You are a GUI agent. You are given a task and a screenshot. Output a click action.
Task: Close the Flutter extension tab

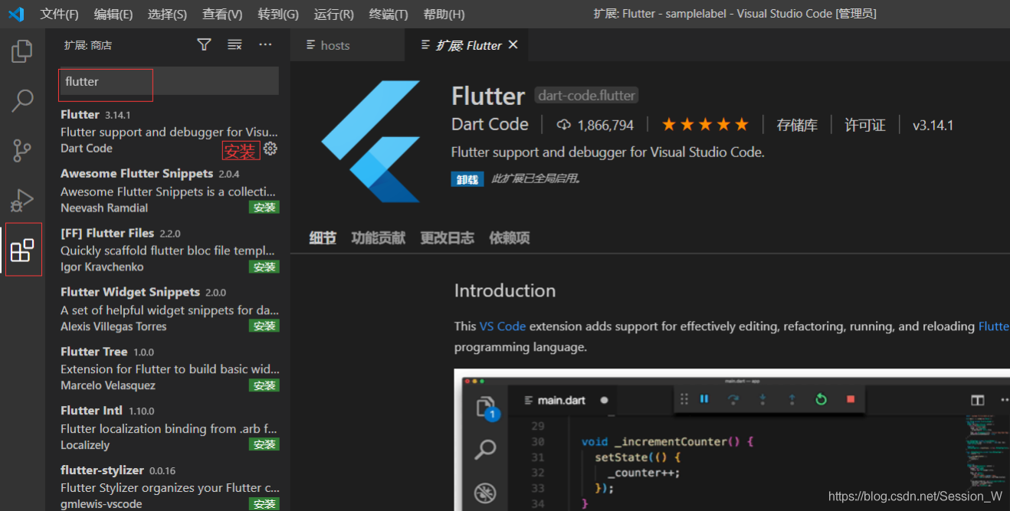pyautogui.click(x=513, y=45)
